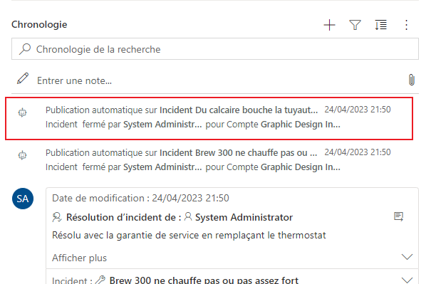Viewport: 431px width, 284px height.
Task: Open Incident Du calcaire bouche la tuyaut... link
Action: pyautogui.click(x=239, y=110)
